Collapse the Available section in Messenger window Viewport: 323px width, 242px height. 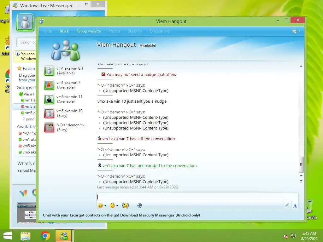[26, 127]
